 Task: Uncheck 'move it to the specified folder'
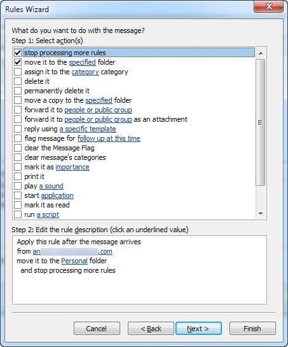tap(18, 62)
